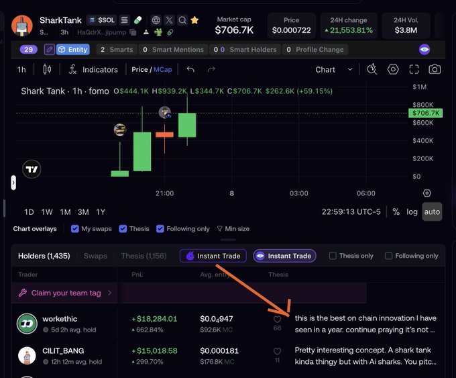
Task: Click the purple pencil edit icon
Action: click(x=50, y=50)
